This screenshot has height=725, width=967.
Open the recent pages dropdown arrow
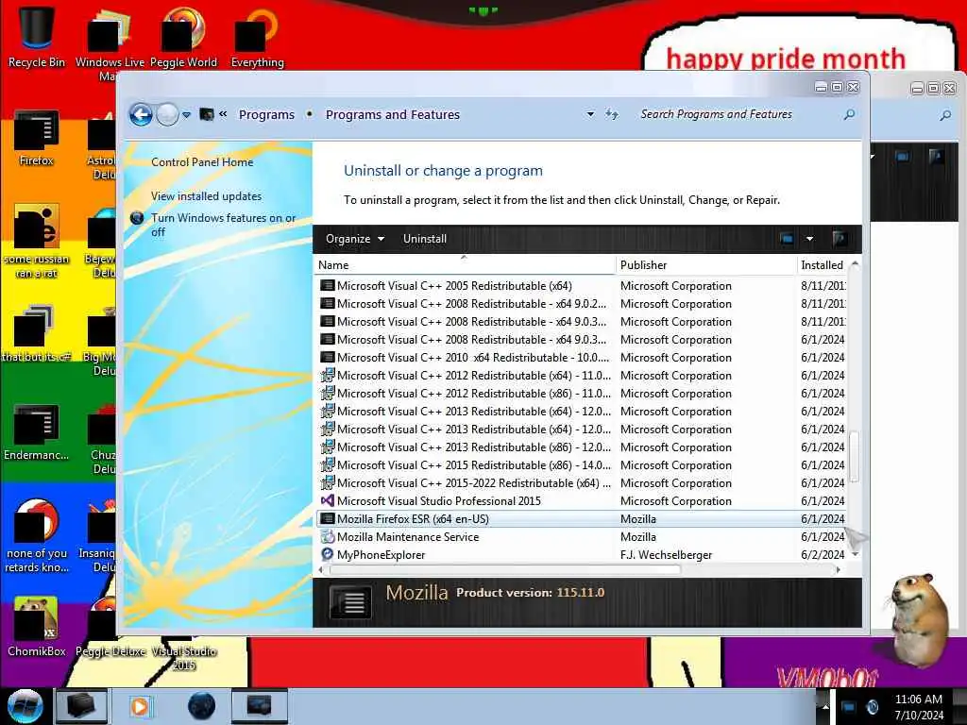click(x=186, y=114)
